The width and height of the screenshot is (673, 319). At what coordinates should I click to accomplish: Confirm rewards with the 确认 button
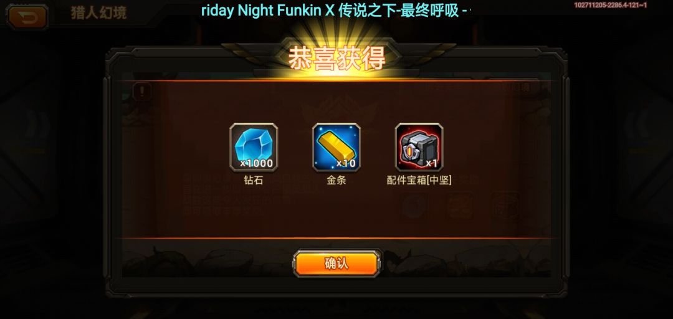pyautogui.click(x=337, y=263)
